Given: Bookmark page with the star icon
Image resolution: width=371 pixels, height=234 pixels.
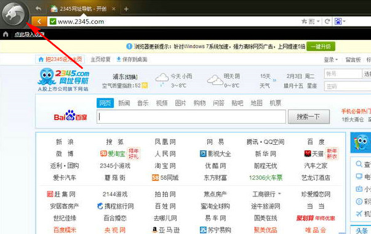Looking at the screenshot, I should point(304,22).
